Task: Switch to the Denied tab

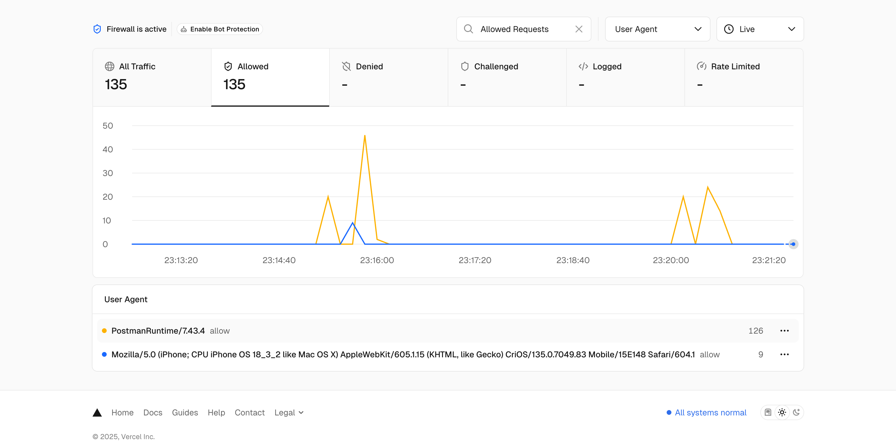Action: [388, 76]
